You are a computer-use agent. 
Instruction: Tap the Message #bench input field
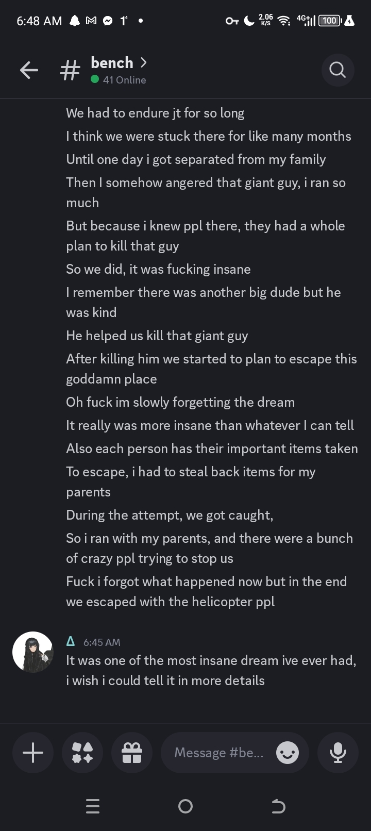219,753
